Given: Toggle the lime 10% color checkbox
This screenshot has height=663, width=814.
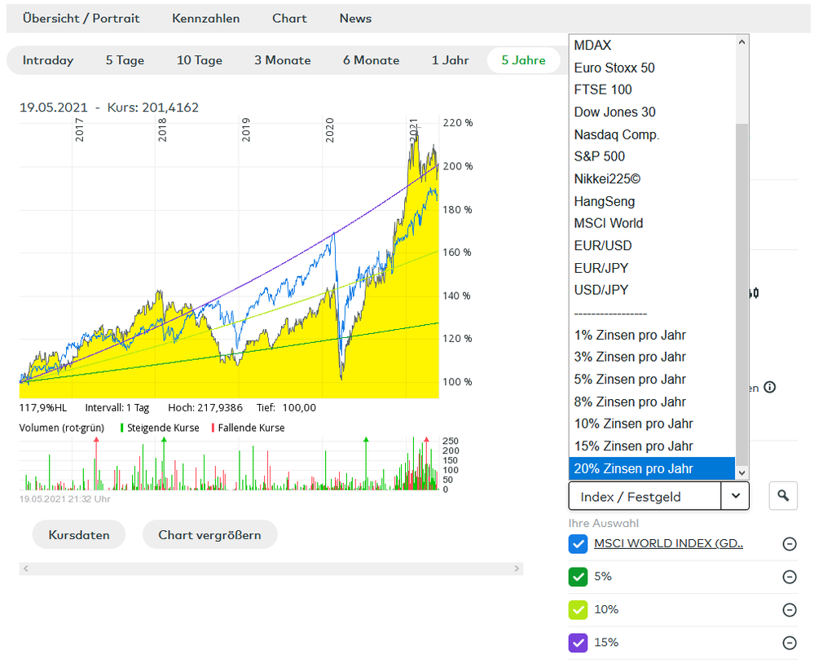Looking at the screenshot, I should pyautogui.click(x=578, y=610).
